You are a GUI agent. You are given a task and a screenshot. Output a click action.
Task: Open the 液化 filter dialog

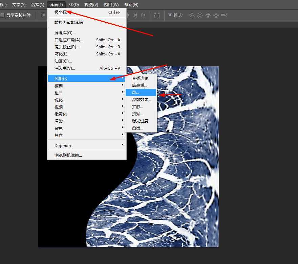click(62, 54)
